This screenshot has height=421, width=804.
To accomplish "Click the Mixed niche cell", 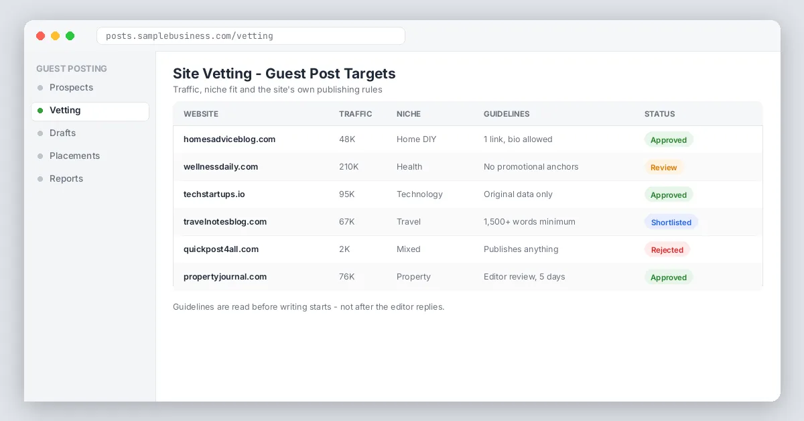I will [x=409, y=249].
